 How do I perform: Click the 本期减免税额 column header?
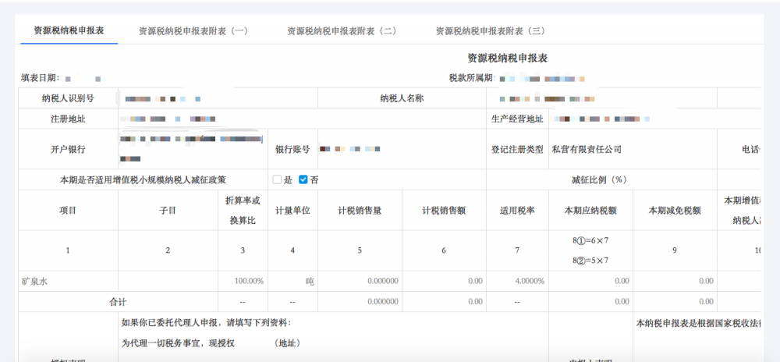675,211
